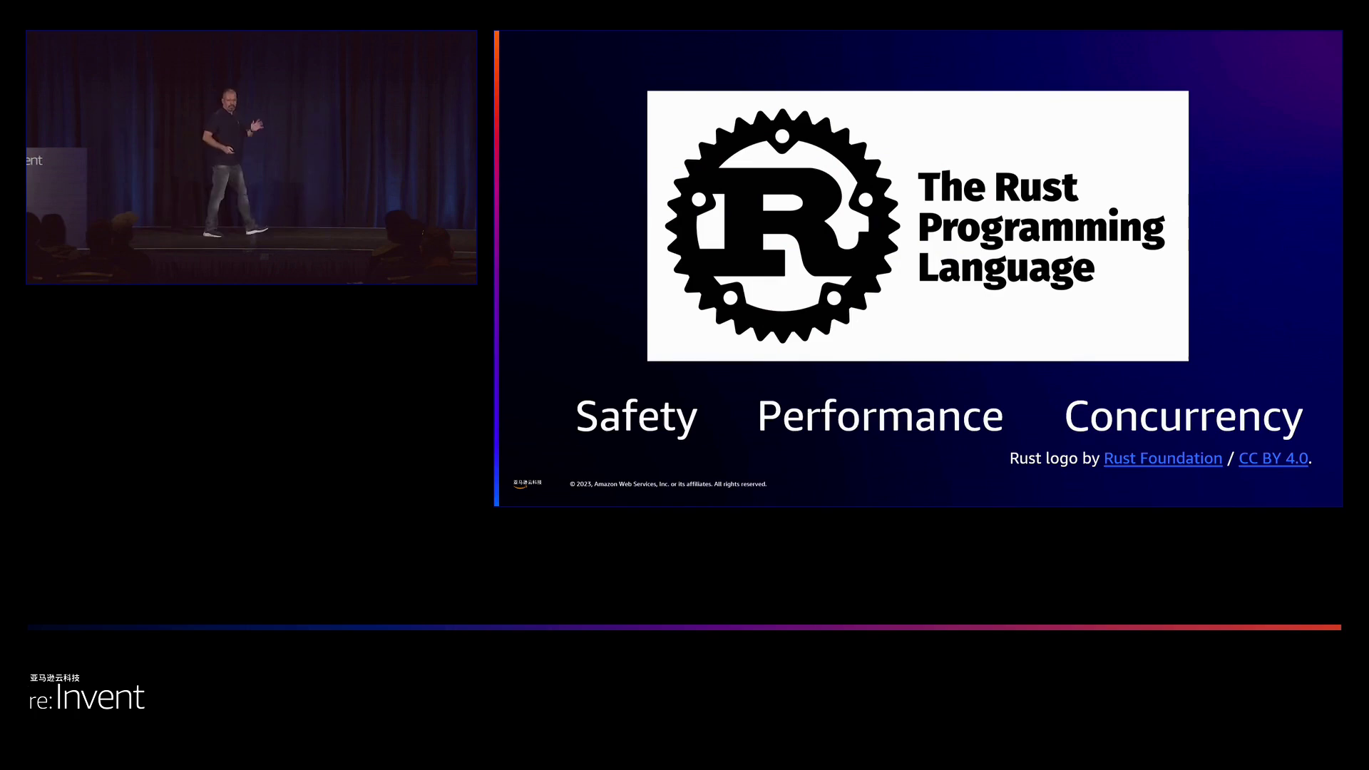This screenshot has width=1369, height=770.
Task: Click the Chinese text above re:Invent
Action: click(55, 678)
